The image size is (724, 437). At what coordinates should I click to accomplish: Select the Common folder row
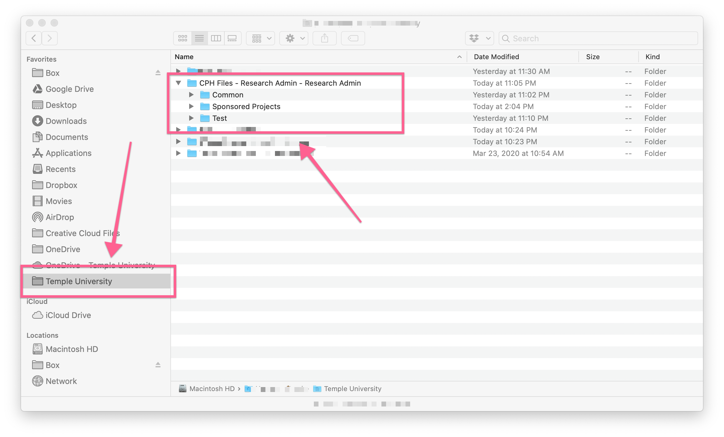(437, 95)
